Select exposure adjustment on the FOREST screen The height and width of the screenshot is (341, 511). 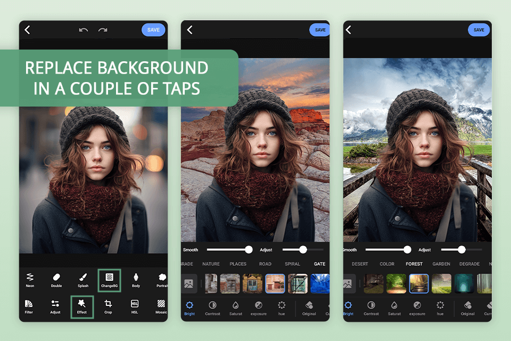tap(417, 308)
